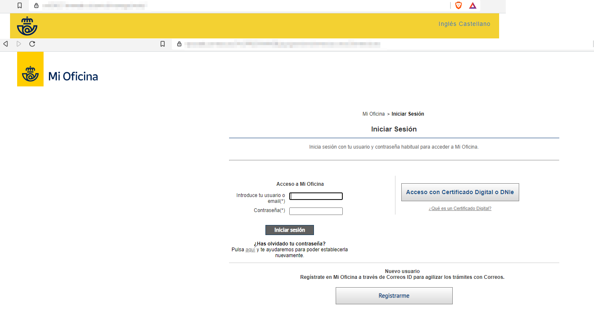
Task: Go back using the left arrow
Action: coord(5,44)
